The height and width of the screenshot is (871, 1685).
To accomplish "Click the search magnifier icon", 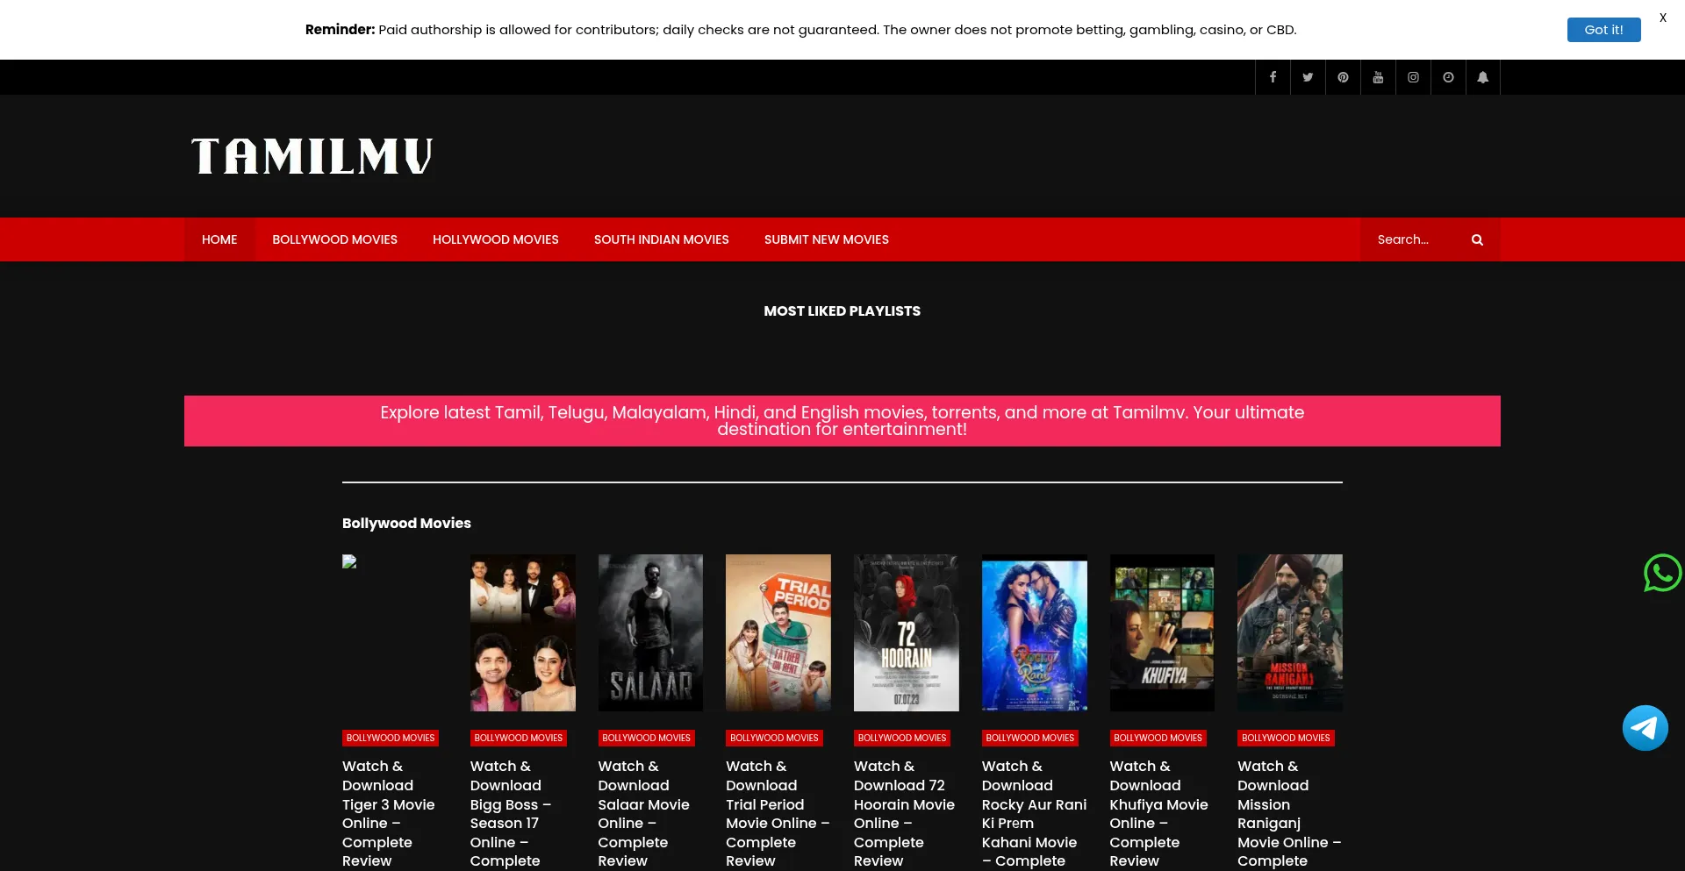I will (x=1477, y=239).
